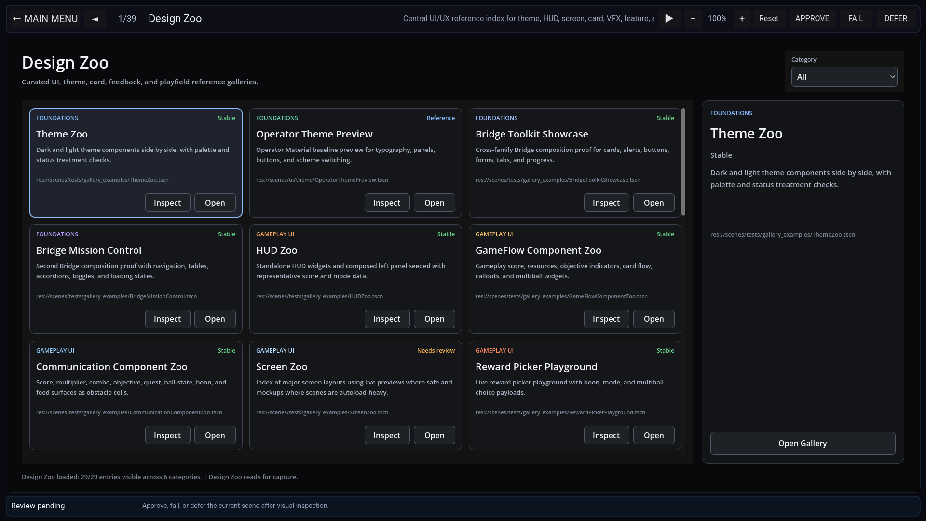Click the HUDZoo.tscn resource path
The height and width of the screenshot is (521, 926).
319,296
